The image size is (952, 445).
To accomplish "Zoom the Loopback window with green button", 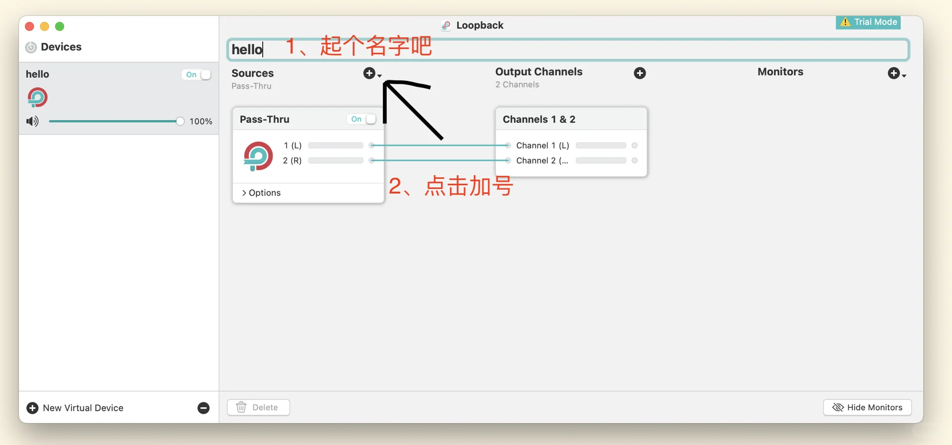I will point(59,26).
